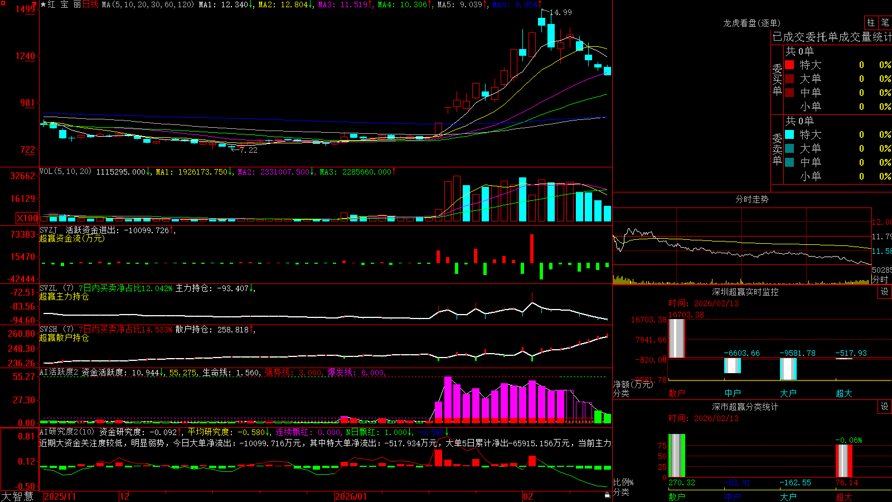Screen dimensions: 892x502
Task: Click the 已成交委托单成交量统计 heading
Action: 832,37
